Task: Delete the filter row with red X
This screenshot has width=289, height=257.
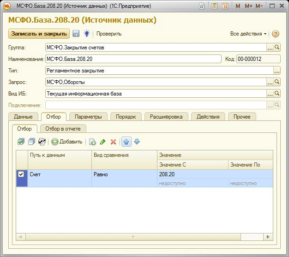Action: [113, 142]
